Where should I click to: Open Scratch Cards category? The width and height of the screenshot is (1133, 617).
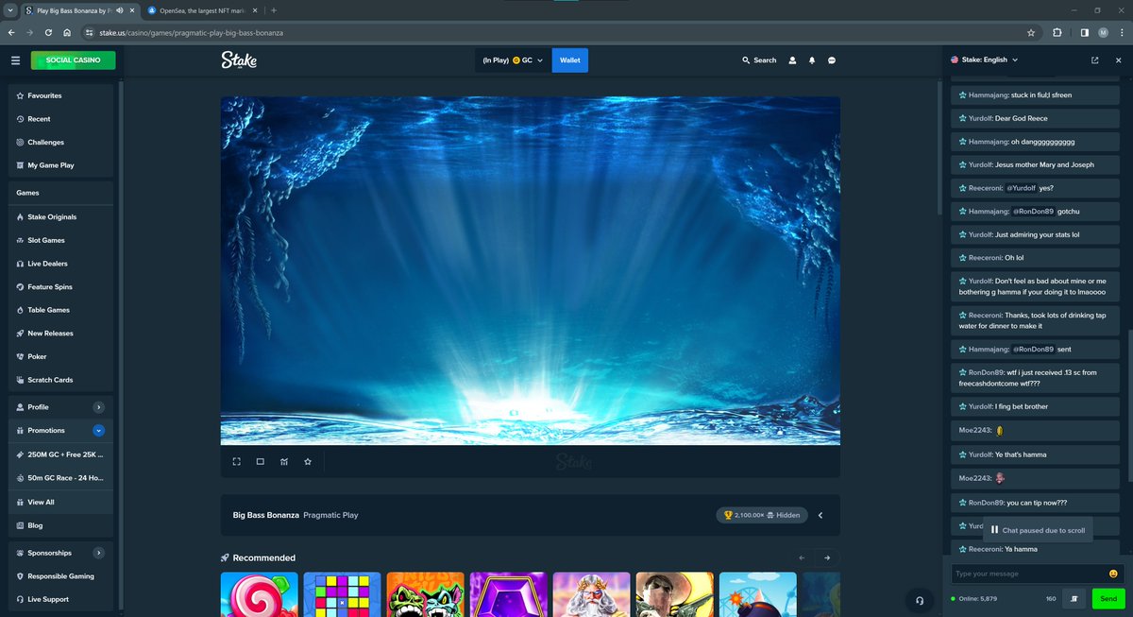61,380
